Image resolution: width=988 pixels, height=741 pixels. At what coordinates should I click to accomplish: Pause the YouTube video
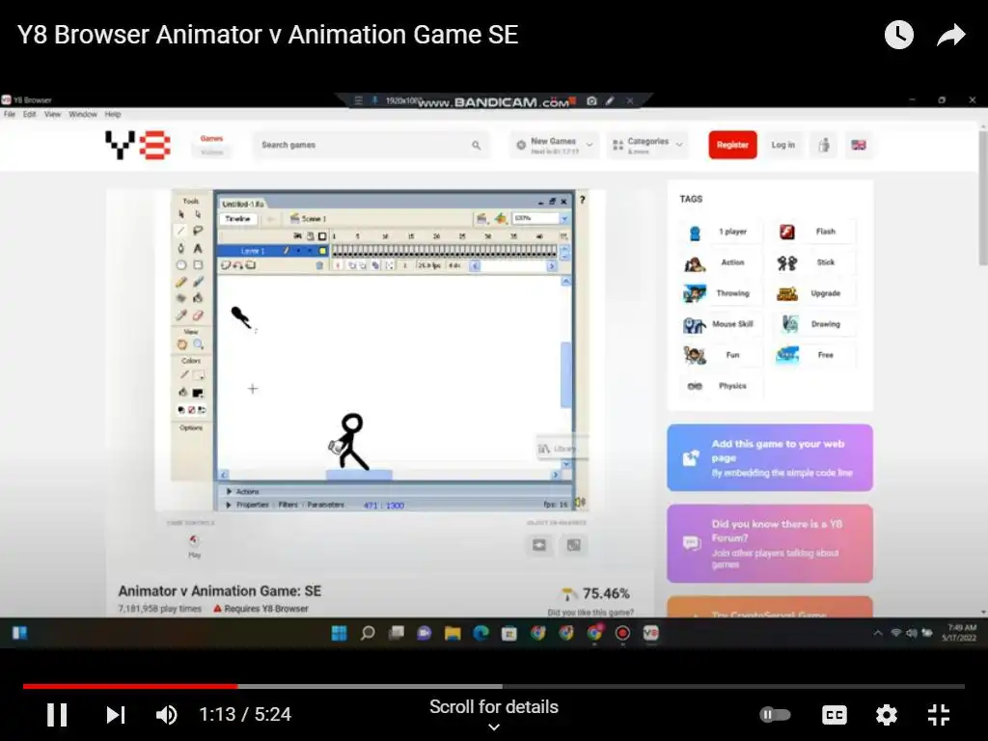click(x=57, y=715)
